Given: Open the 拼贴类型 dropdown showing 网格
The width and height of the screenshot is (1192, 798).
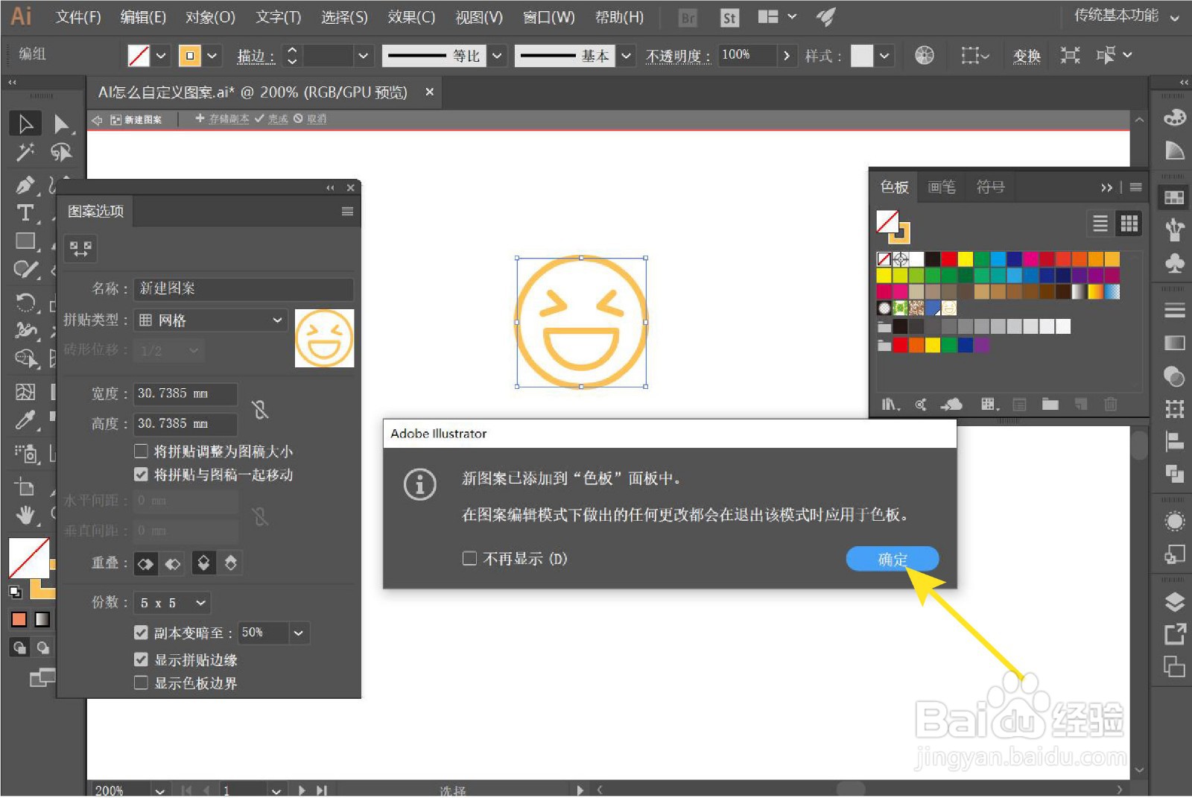Looking at the screenshot, I should [x=209, y=320].
